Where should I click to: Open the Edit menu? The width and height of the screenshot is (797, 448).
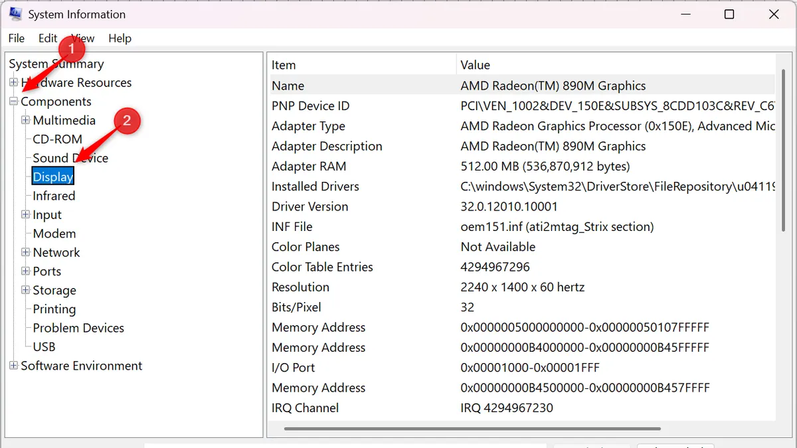pyautogui.click(x=48, y=38)
